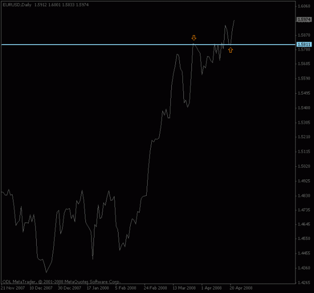Click the 1.6001 high value in header
The height and width of the screenshot is (293, 314).
[54, 5]
